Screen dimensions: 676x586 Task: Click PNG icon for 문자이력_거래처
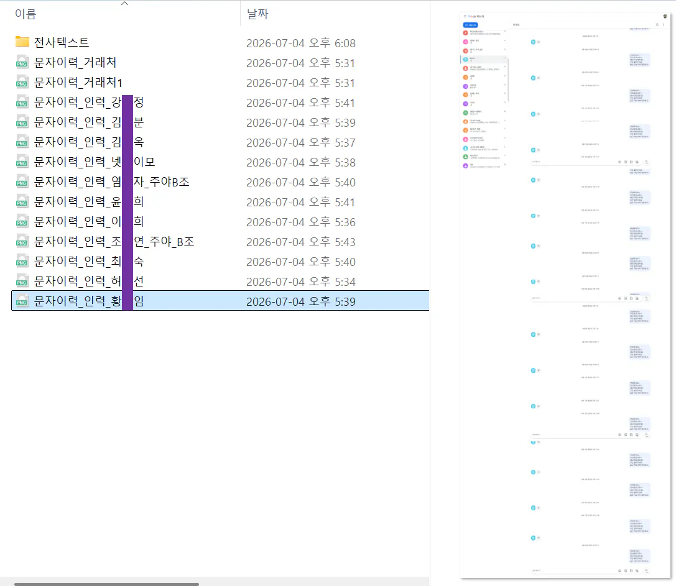pyautogui.click(x=22, y=62)
